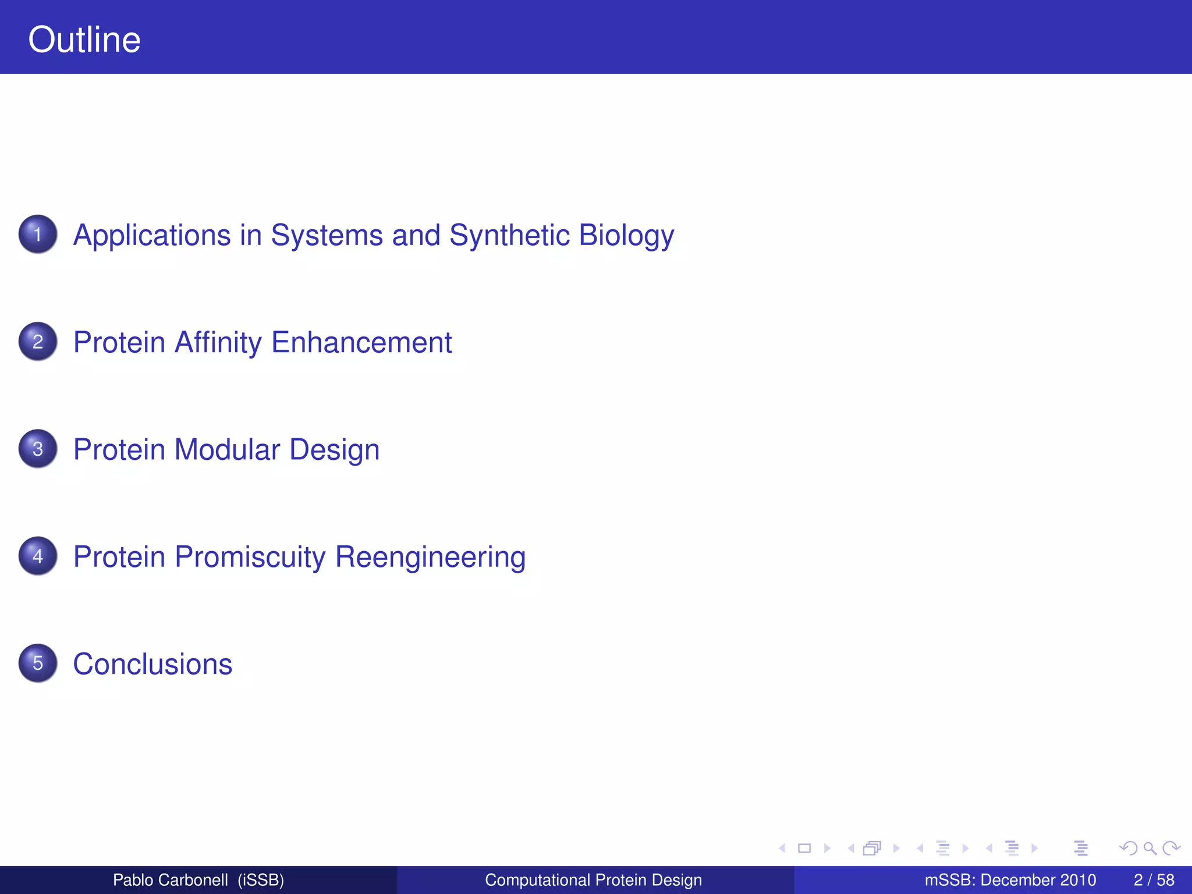The image size is (1192, 894).
Task: Open the Protein Modular Design section
Action: [226, 449]
